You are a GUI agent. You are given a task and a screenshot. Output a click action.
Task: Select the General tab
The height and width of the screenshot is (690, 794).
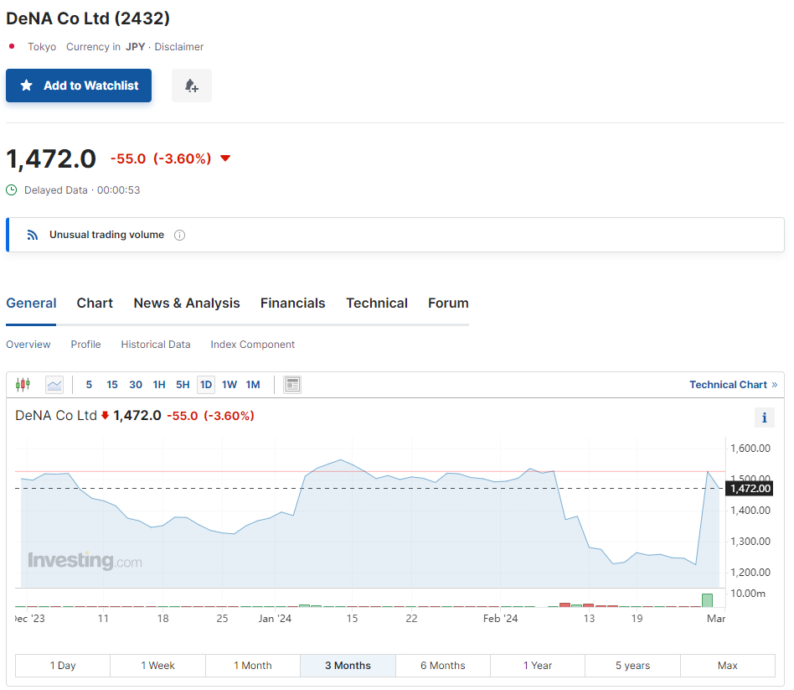click(31, 303)
